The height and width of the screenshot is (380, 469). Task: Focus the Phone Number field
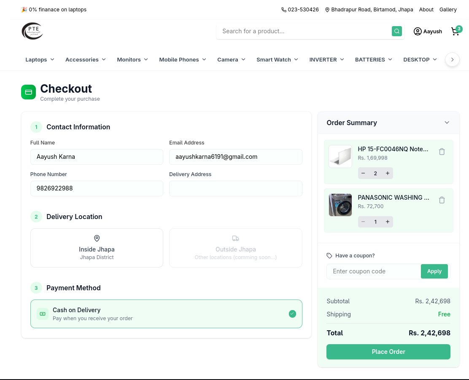(x=97, y=188)
